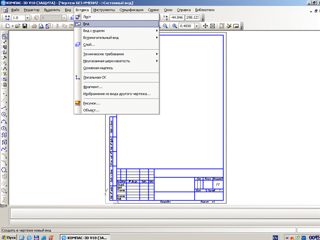The width and height of the screenshot is (320, 240).
Task: Click the Geometry panel icon atop left toolbar
Action: click(5, 36)
